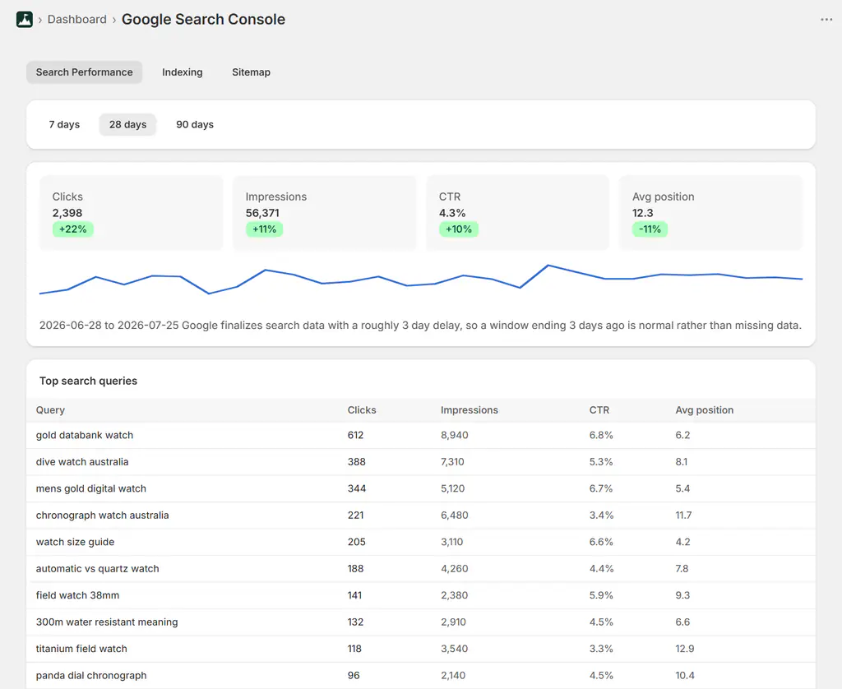The width and height of the screenshot is (842, 689).
Task: Choose the 7 days range
Action: click(x=64, y=125)
